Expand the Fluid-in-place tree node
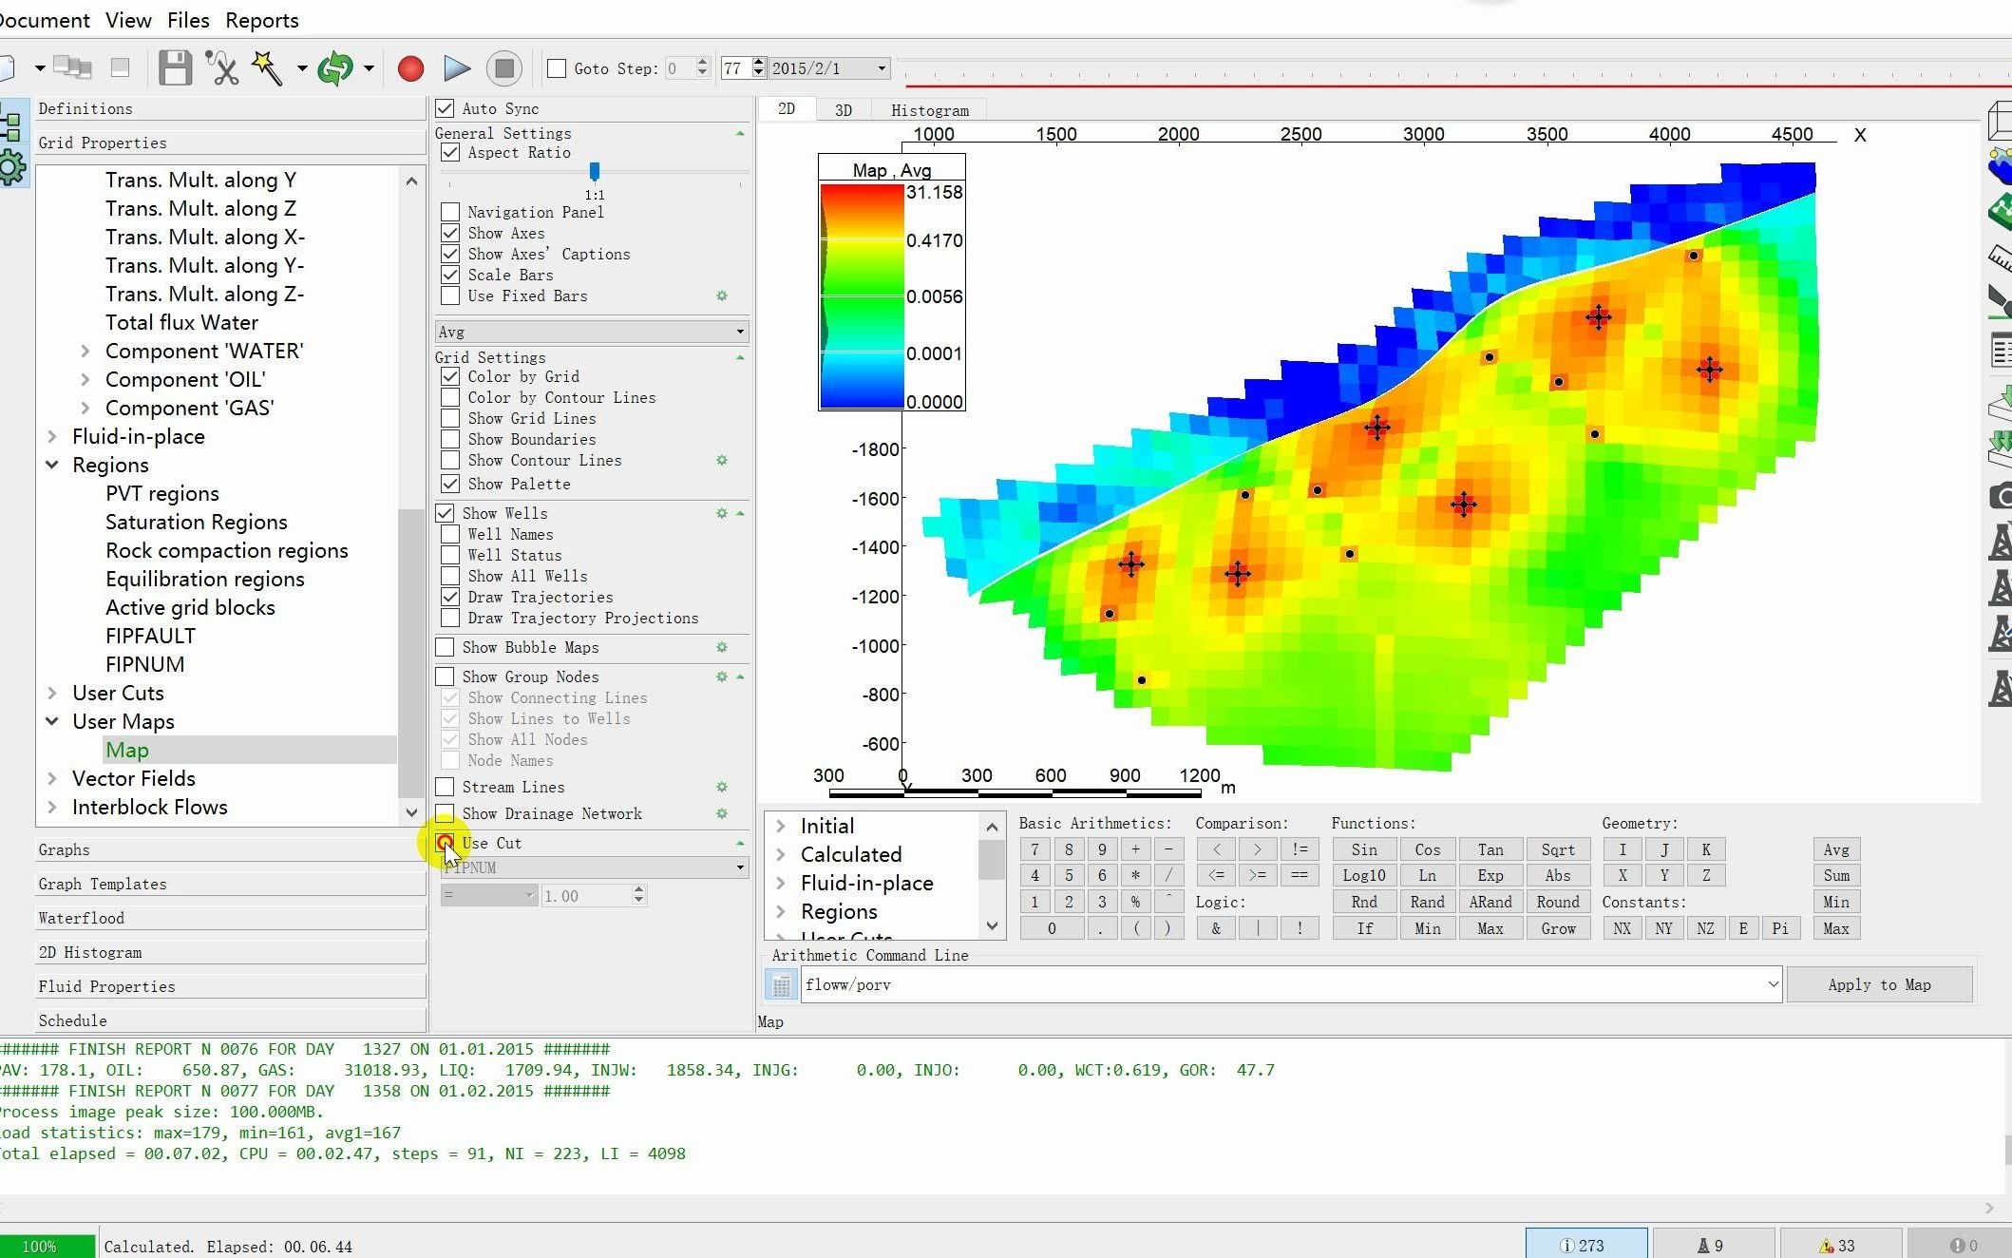The image size is (2012, 1258). pos(52,437)
